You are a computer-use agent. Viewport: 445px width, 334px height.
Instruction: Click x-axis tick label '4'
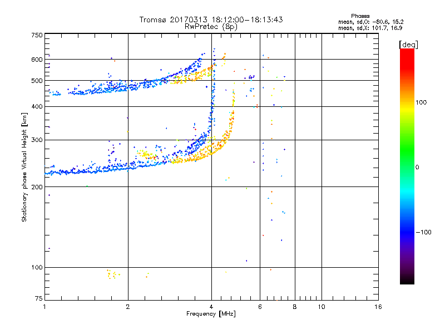click(211, 307)
